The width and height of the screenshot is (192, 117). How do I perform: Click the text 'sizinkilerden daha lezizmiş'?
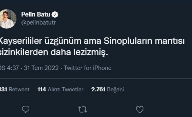coord(54,52)
